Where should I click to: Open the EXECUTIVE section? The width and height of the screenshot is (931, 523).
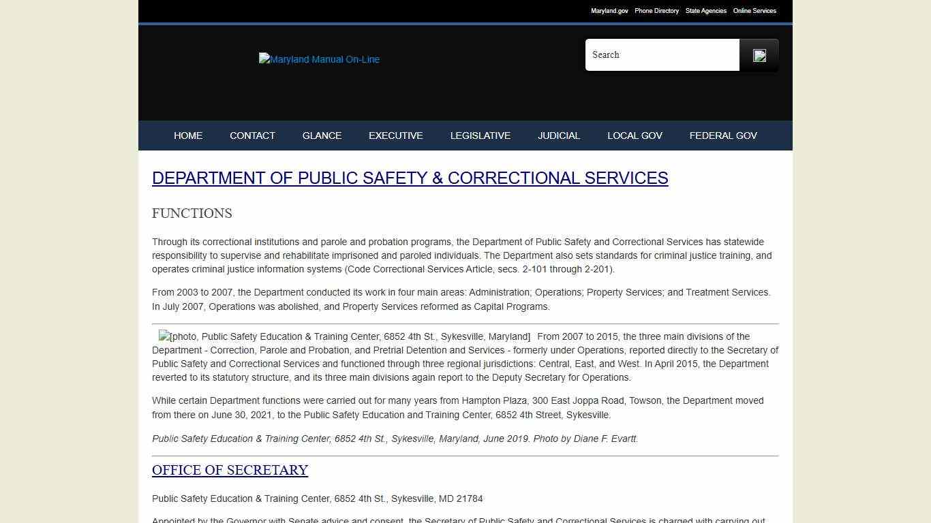395,136
